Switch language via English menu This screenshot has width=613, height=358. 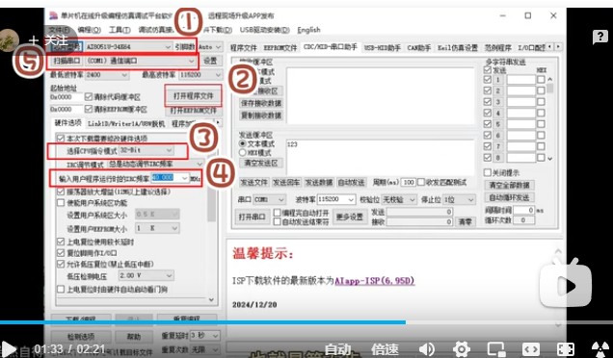pyautogui.click(x=308, y=30)
